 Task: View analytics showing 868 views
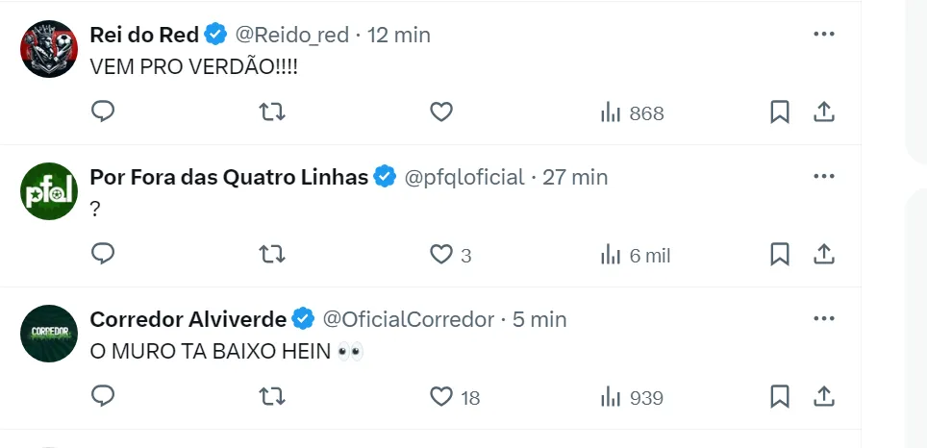632,112
